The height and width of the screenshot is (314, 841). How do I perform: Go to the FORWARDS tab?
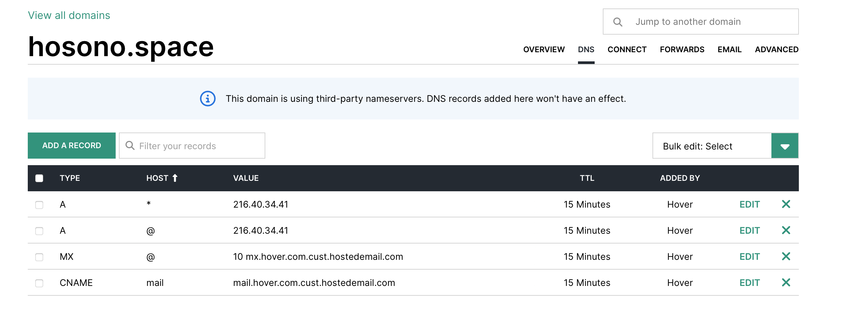coord(682,50)
